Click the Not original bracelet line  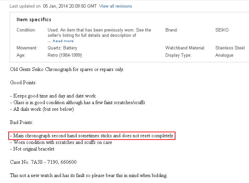pos(32,149)
